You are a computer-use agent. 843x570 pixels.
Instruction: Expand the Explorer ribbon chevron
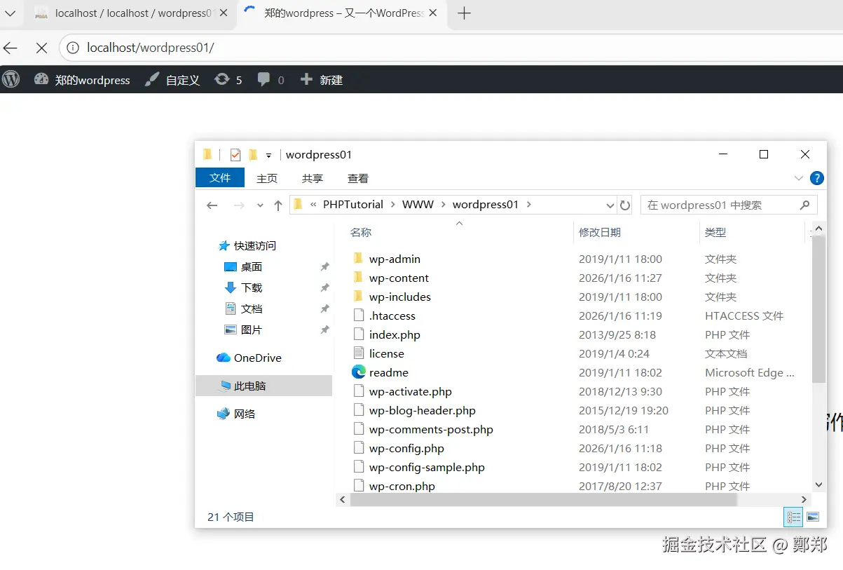(x=799, y=178)
